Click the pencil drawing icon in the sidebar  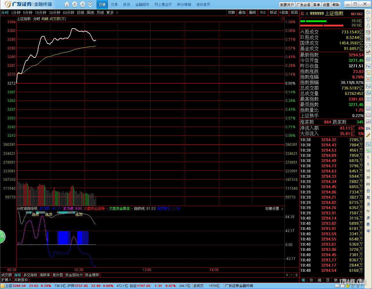[368, 135]
